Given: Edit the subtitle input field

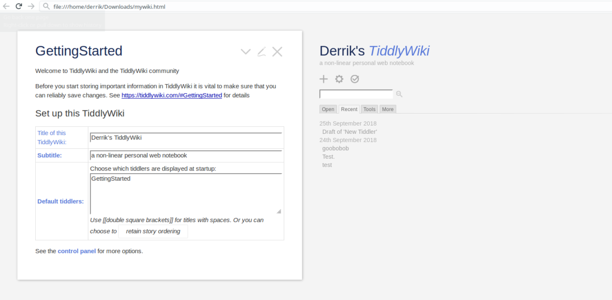Looking at the screenshot, I should pos(186,155).
